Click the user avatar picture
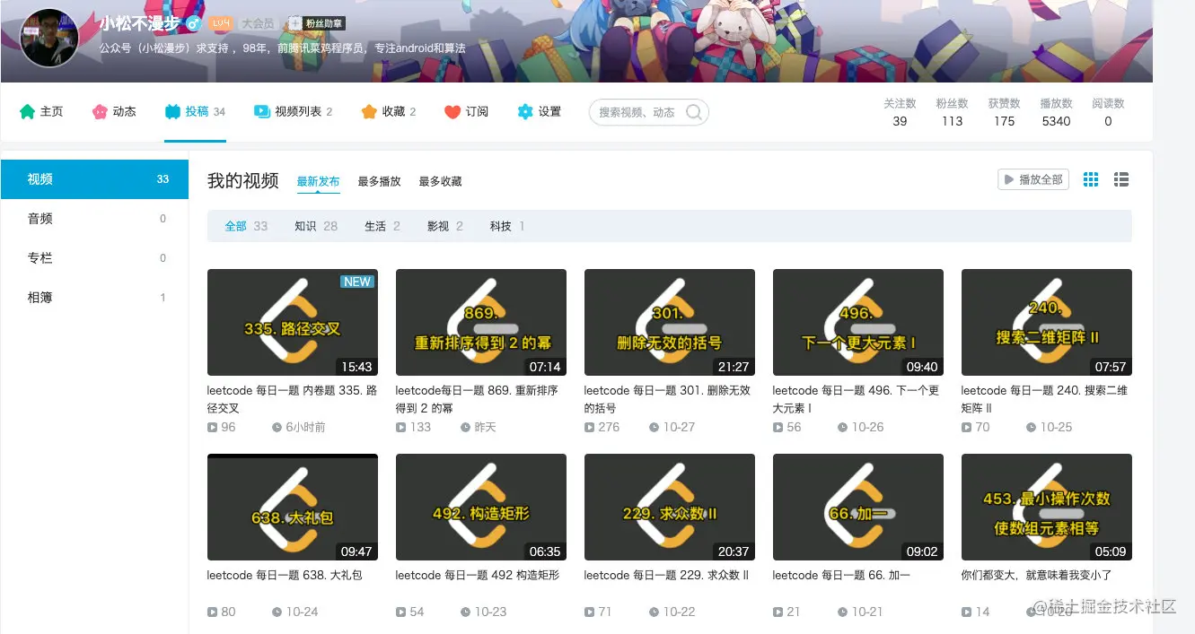The image size is (1195, 634). pos(49,39)
